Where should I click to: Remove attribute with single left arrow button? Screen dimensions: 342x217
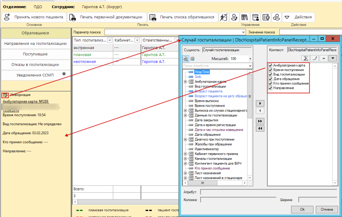point(260,111)
